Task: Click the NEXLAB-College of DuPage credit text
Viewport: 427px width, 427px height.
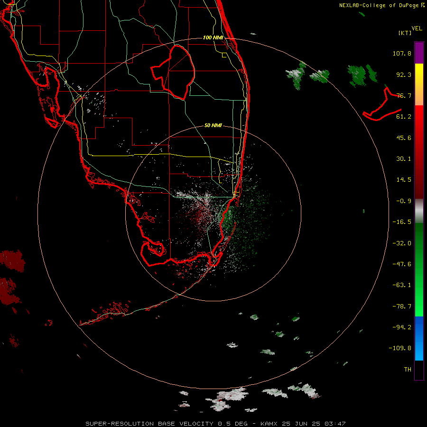Action: tap(381, 5)
